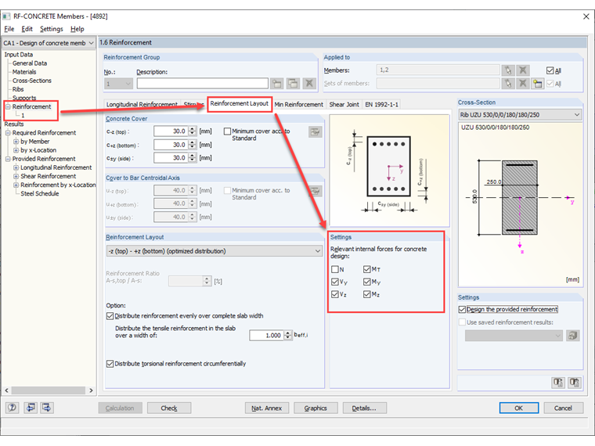Click delete reinforcement group X icon
595x446 pixels.
click(309, 83)
